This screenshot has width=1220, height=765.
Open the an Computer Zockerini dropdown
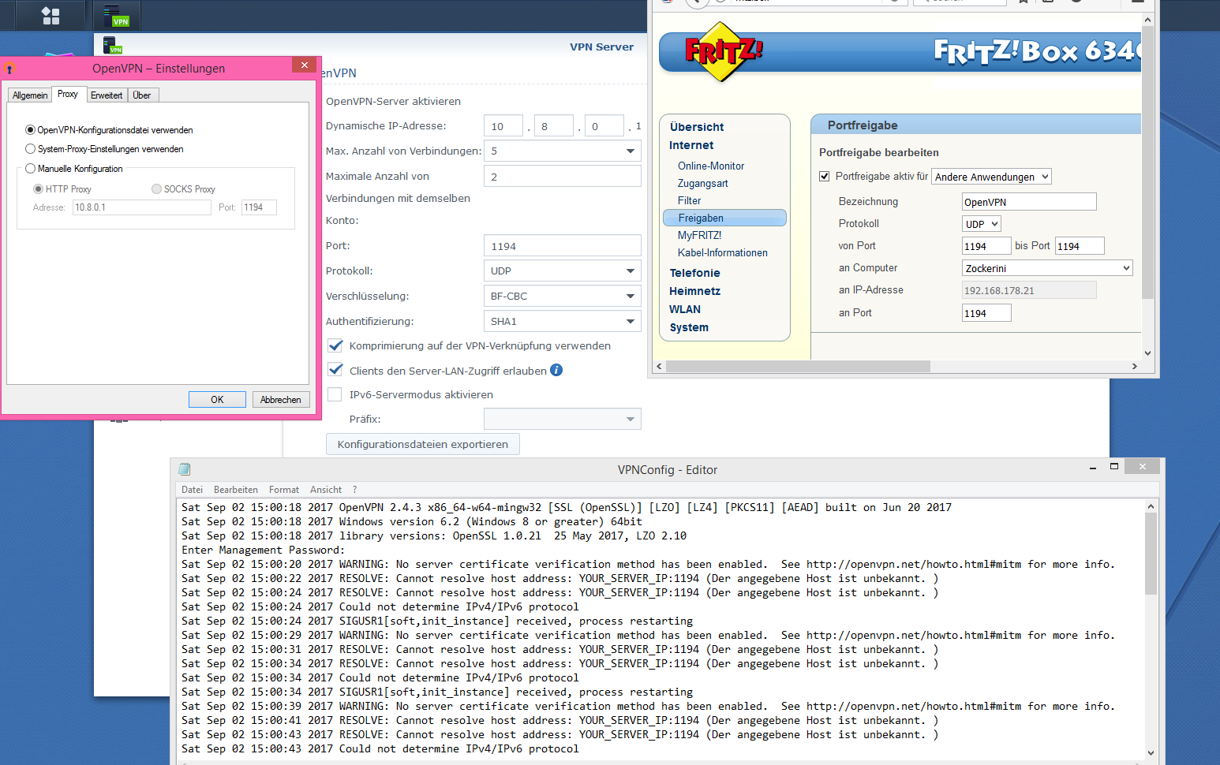point(1047,268)
